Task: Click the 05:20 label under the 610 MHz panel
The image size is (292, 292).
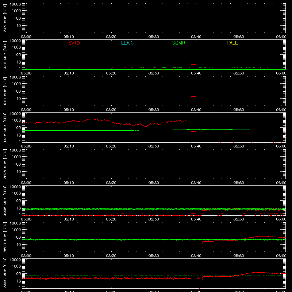Action: (111, 110)
